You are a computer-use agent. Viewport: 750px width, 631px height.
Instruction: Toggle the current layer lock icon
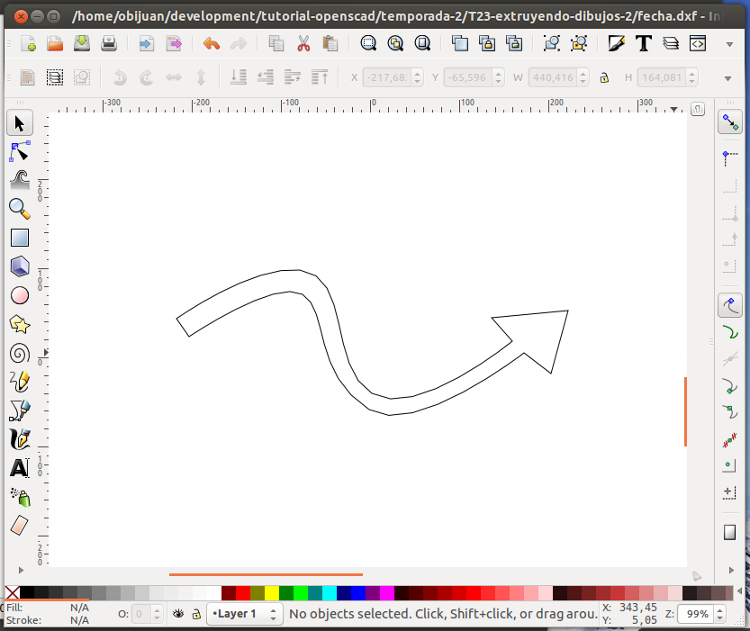click(195, 614)
